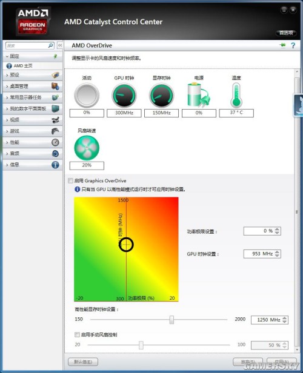Open the 信息 (Information) sidebar item
The width and height of the screenshot is (303, 373).
[x=33, y=165]
